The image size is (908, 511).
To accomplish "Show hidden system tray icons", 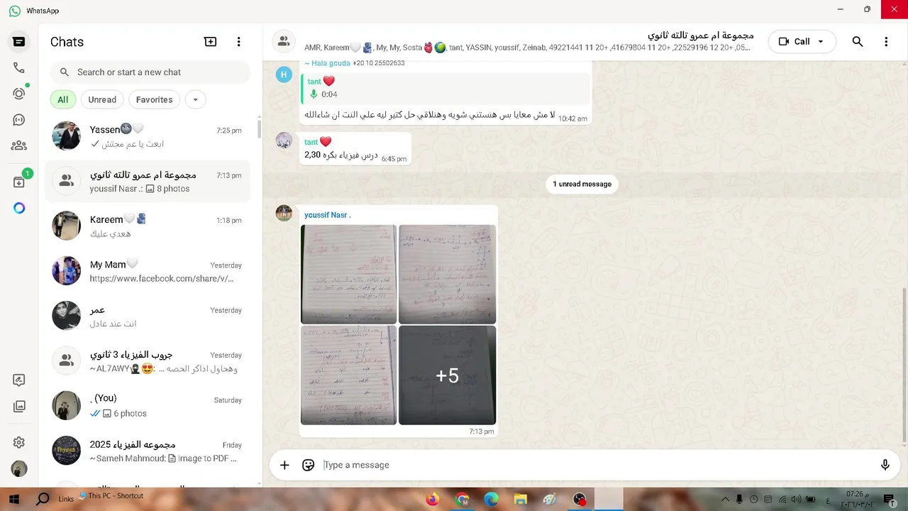I will 726,500.
